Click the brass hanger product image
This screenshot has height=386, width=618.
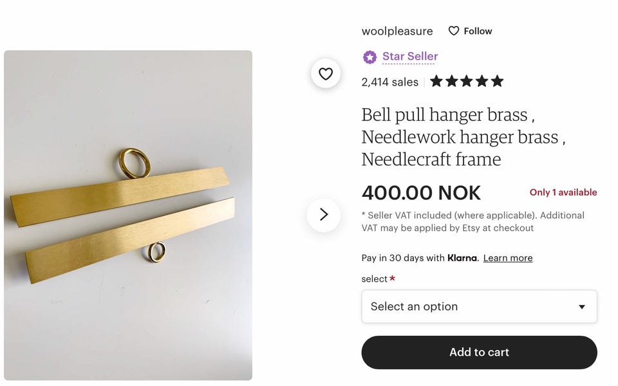[x=128, y=215]
